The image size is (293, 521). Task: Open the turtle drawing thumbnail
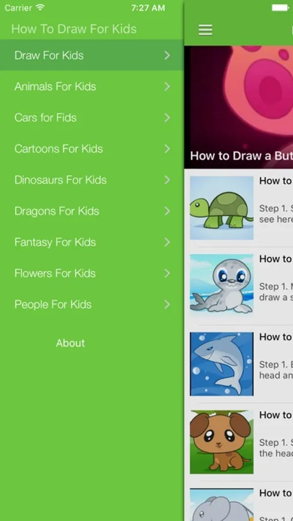click(222, 208)
